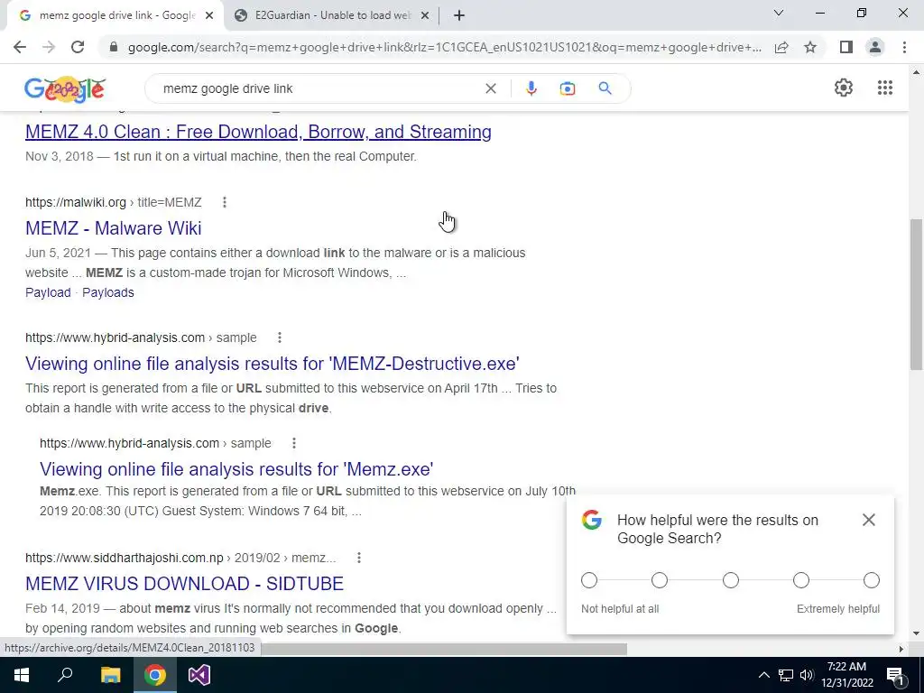Viewport: 924px width, 693px height.
Task: Open Google quick settings gear
Action: pyautogui.click(x=844, y=88)
